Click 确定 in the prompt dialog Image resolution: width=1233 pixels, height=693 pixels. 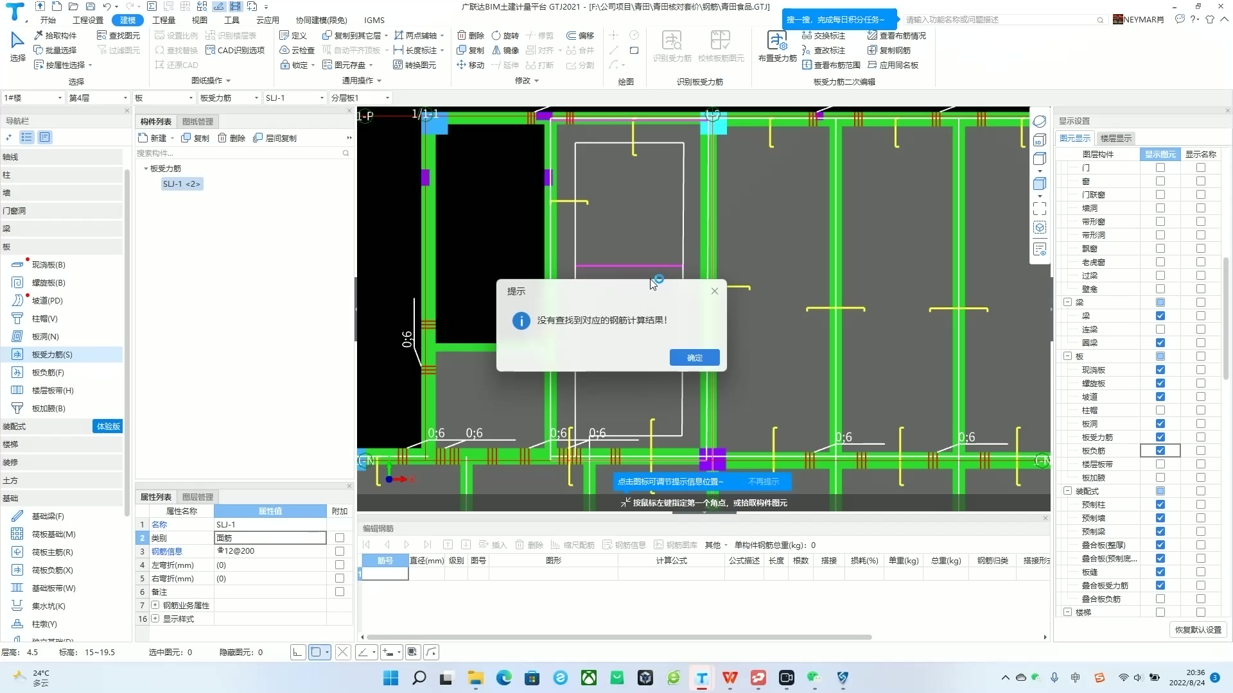tap(694, 357)
